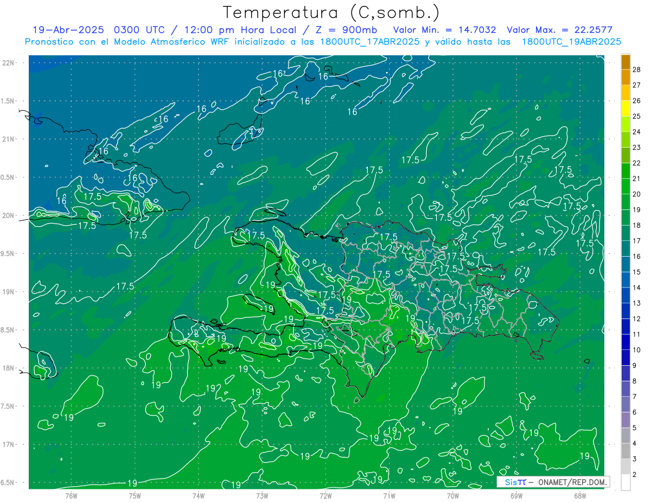Click the '15' color scale label
Image resolution: width=651 pixels, height=503 pixels.
click(637, 272)
